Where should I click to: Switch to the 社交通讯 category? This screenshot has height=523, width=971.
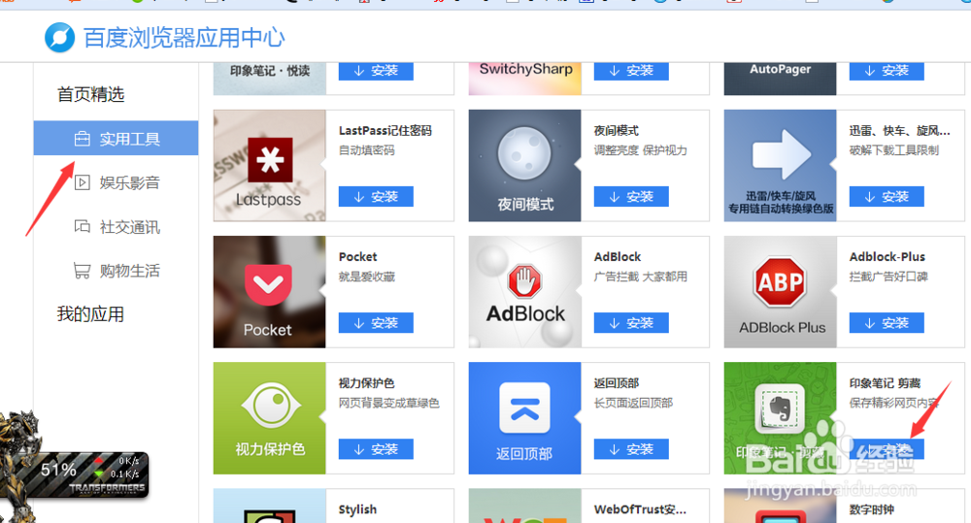pos(129,227)
